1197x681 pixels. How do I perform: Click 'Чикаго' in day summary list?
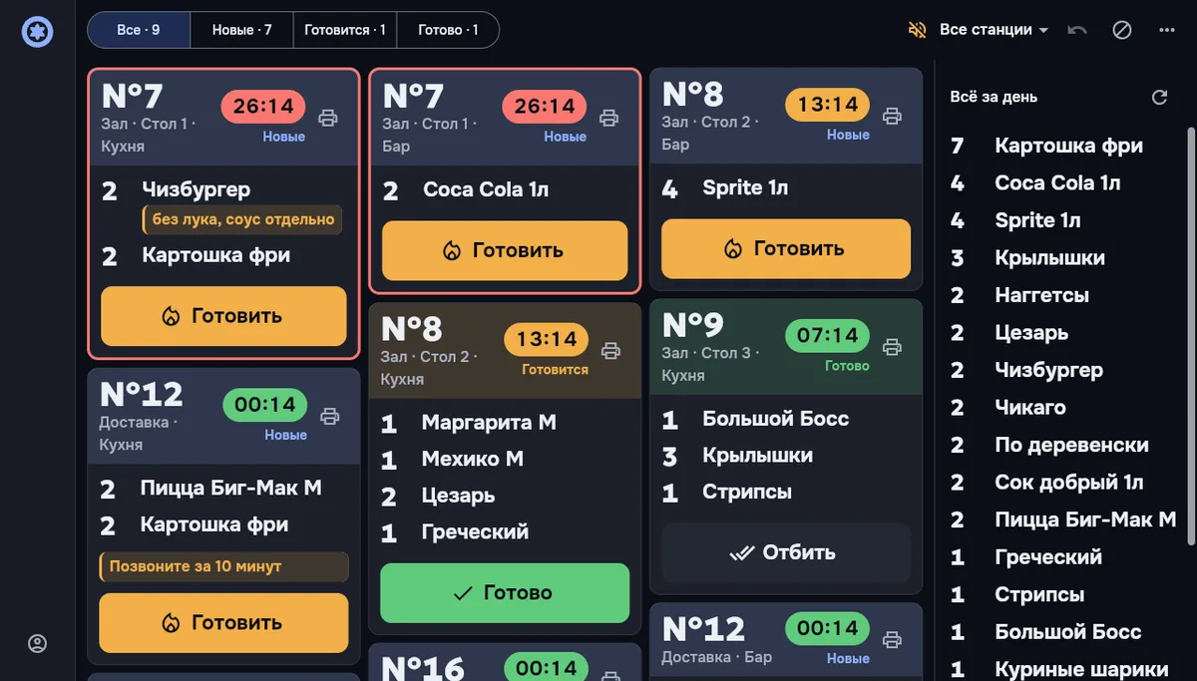point(1030,408)
